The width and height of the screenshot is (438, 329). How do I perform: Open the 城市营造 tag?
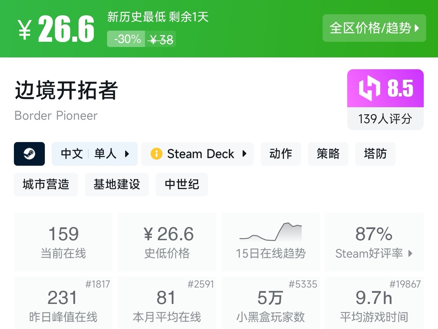pyautogui.click(x=46, y=184)
